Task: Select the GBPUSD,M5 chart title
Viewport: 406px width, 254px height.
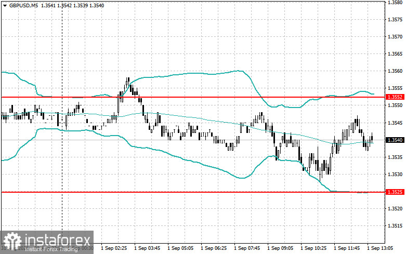Action: coord(23,5)
